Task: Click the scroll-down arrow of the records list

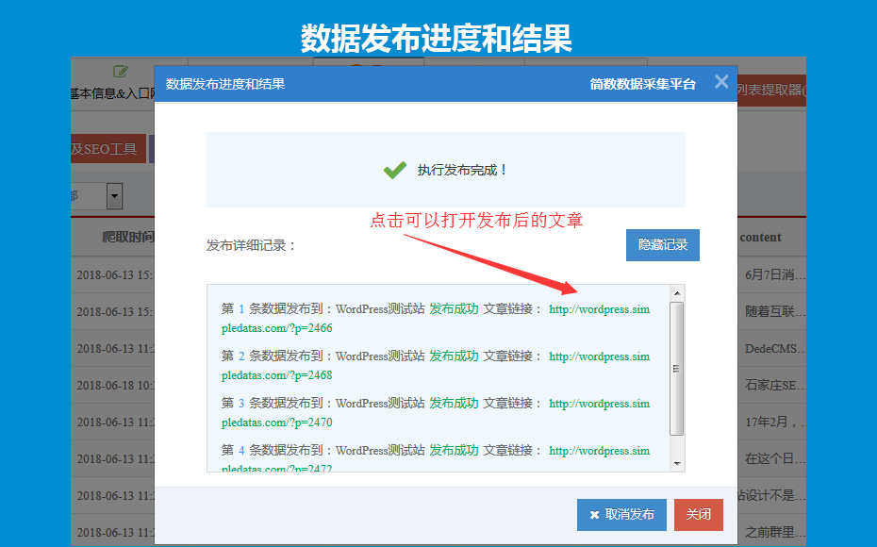Action: coord(677,464)
